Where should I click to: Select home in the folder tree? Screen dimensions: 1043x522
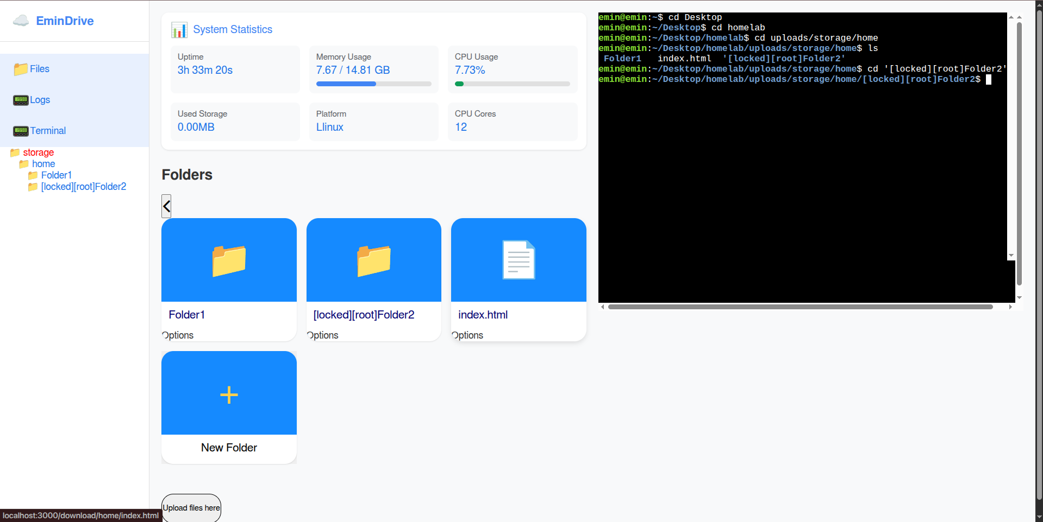pyautogui.click(x=43, y=164)
